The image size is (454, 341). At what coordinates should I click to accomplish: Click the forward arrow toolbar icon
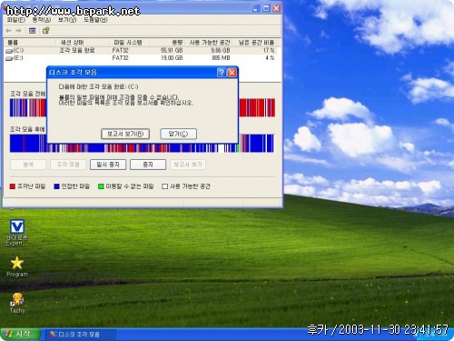coord(18,31)
